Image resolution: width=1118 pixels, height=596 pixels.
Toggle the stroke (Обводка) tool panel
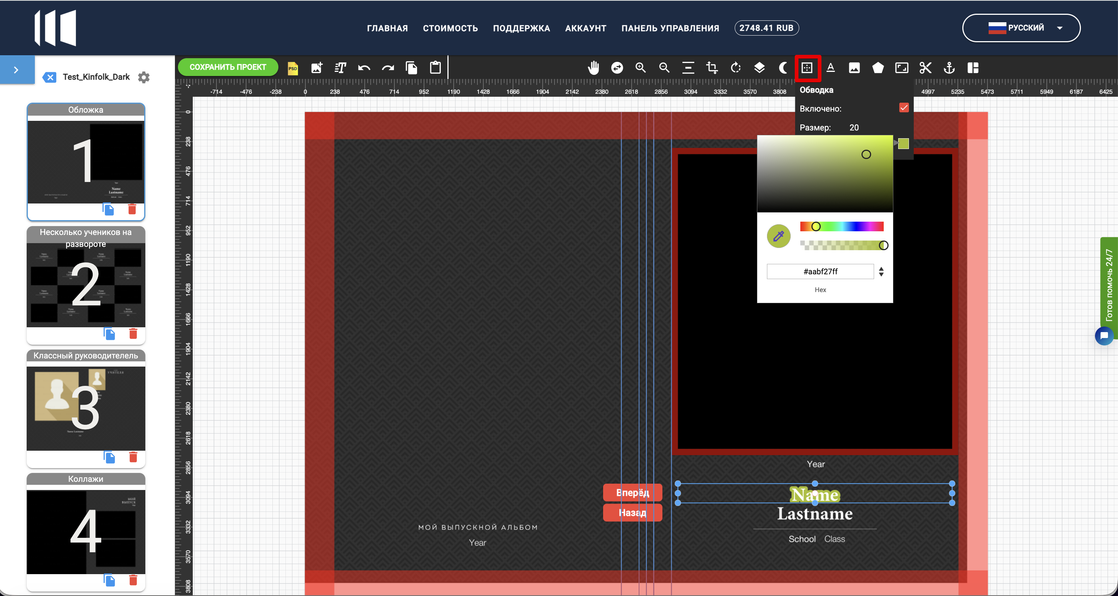tap(807, 68)
